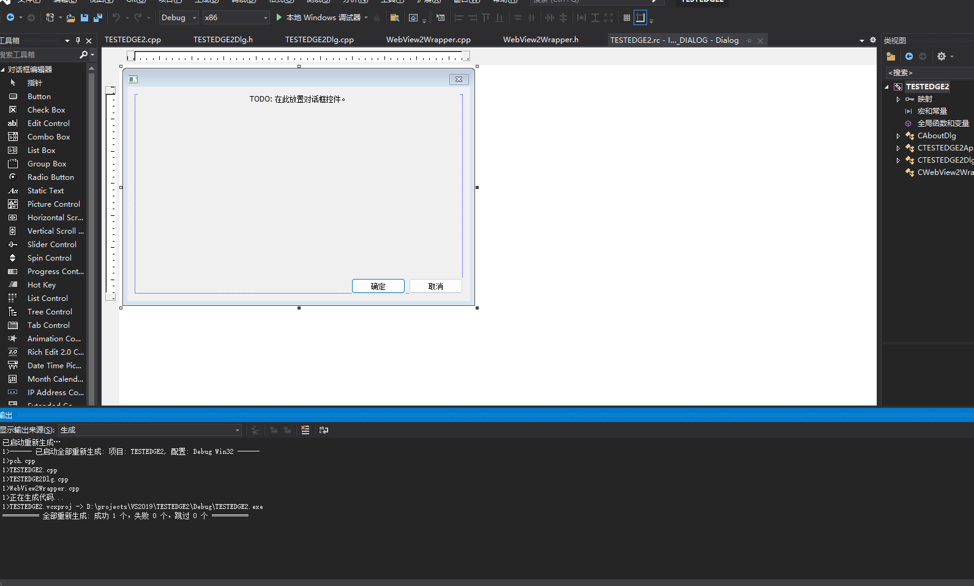The width and height of the screenshot is (974, 586).
Task: Toggle word wrap in the output panel
Action: pos(324,430)
